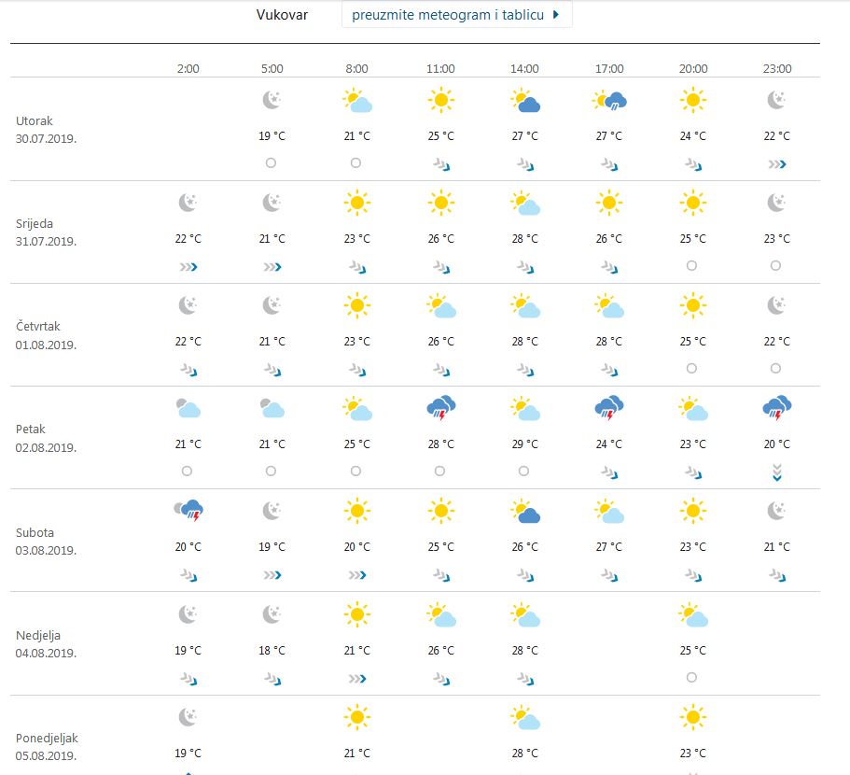Viewport: 850px width, 775px height.
Task: Click the moon icon for Utorak 5:00
Action: pyautogui.click(x=272, y=100)
